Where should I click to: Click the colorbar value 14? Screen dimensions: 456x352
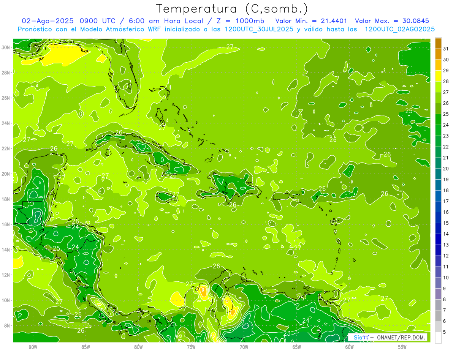click(446, 234)
